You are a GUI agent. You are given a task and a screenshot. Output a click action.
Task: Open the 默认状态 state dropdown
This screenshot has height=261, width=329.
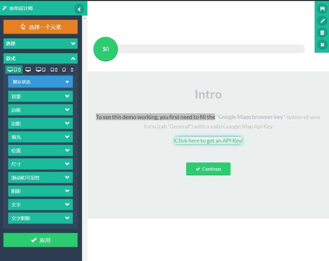coord(40,82)
